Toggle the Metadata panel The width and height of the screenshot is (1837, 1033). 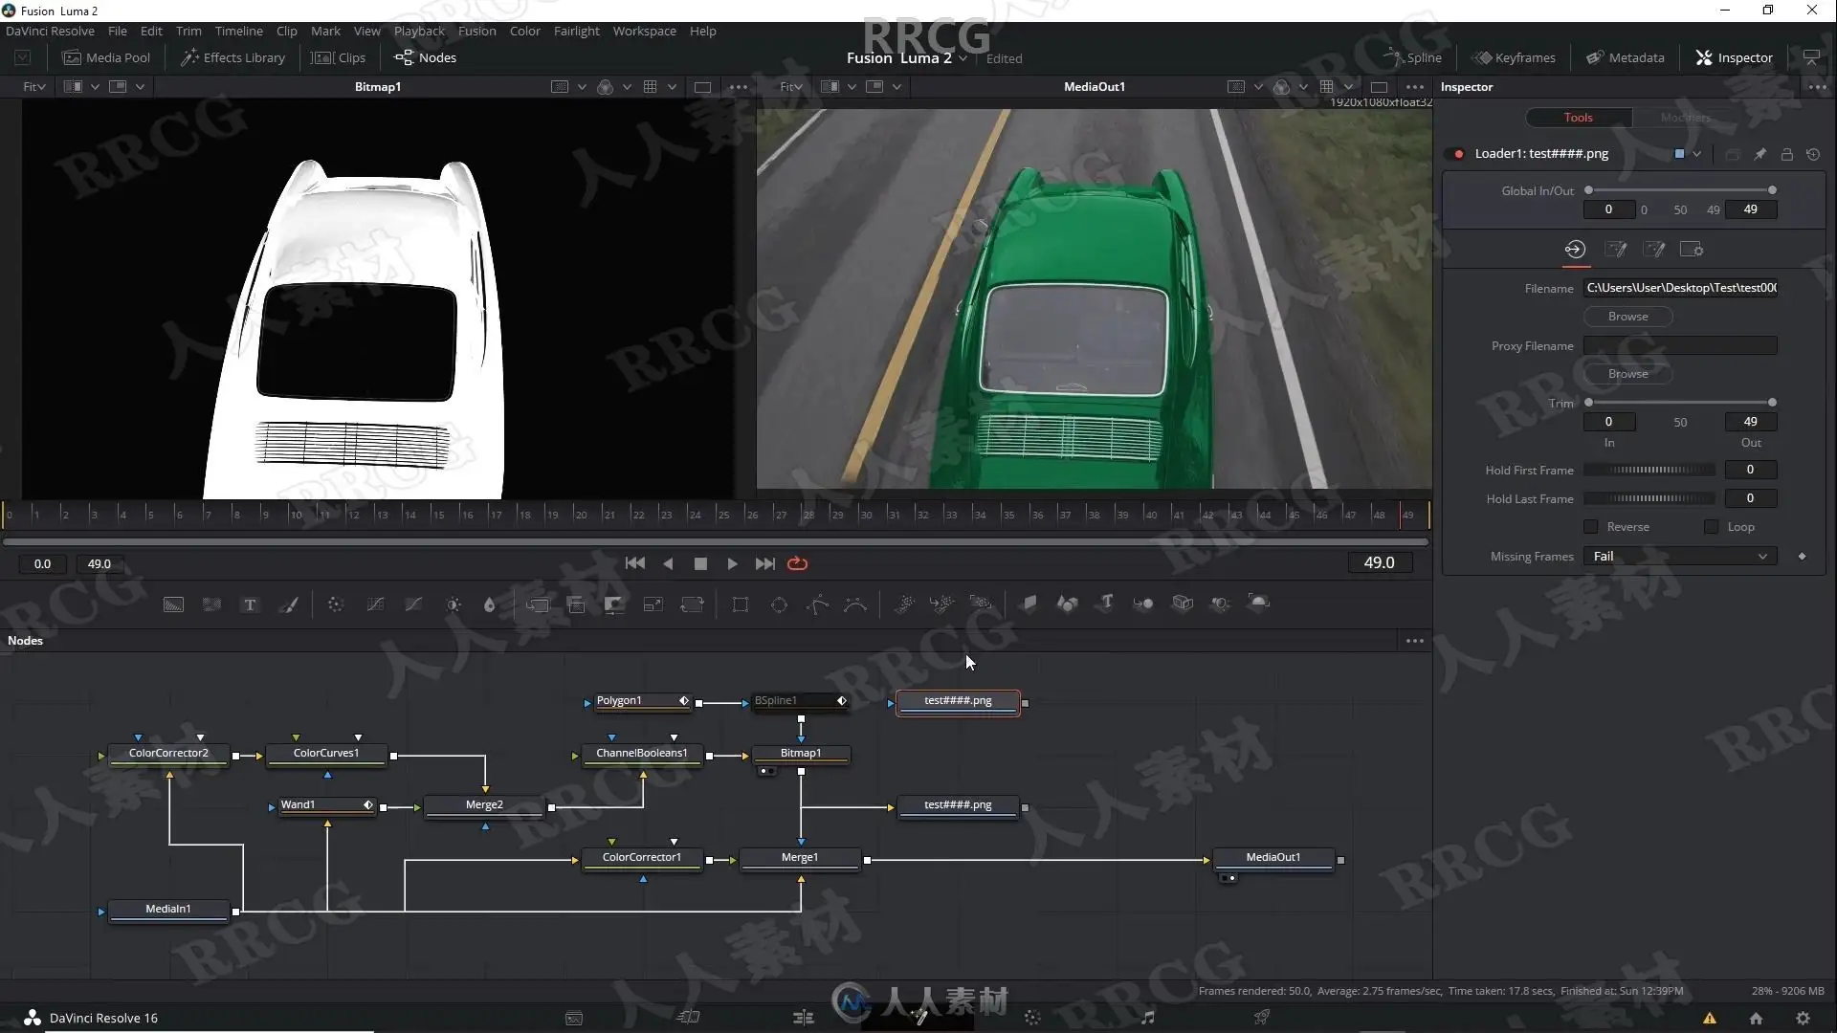click(1626, 57)
